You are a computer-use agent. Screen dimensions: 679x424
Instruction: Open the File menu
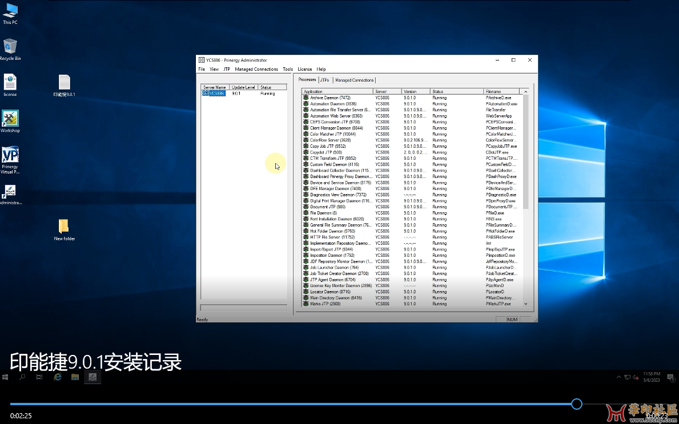(x=202, y=69)
